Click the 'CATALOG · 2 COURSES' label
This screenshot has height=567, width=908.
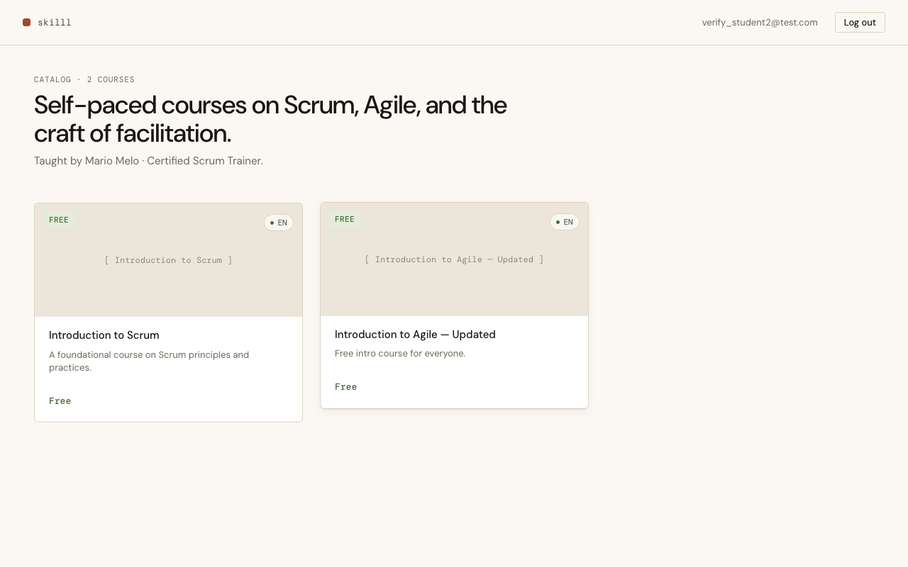[84, 80]
